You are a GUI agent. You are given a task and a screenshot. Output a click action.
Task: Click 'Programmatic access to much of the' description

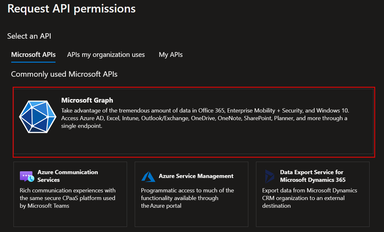coord(187,198)
